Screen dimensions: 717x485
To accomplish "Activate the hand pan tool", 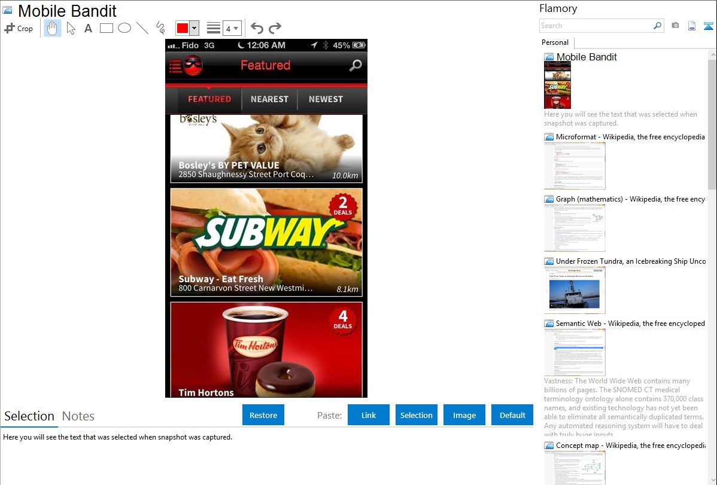I will pos(52,28).
